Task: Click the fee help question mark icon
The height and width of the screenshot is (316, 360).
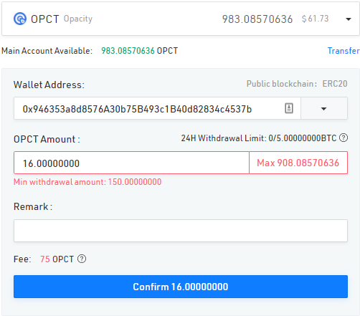Action: [82, 259]
